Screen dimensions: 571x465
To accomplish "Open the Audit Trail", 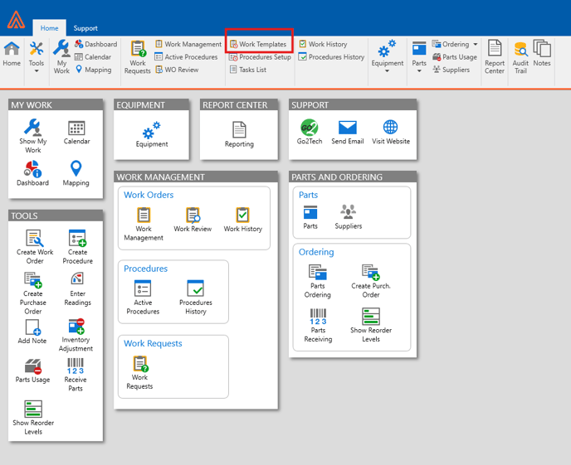I will 520,58.
